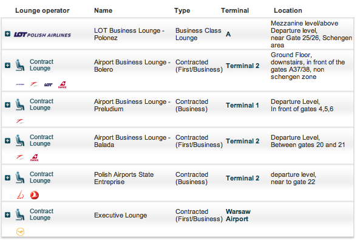The height and width of the screenshot is (240, 357).
Task: Expand the Airport Business Lounge Balada row
Action: coord(7,140)
